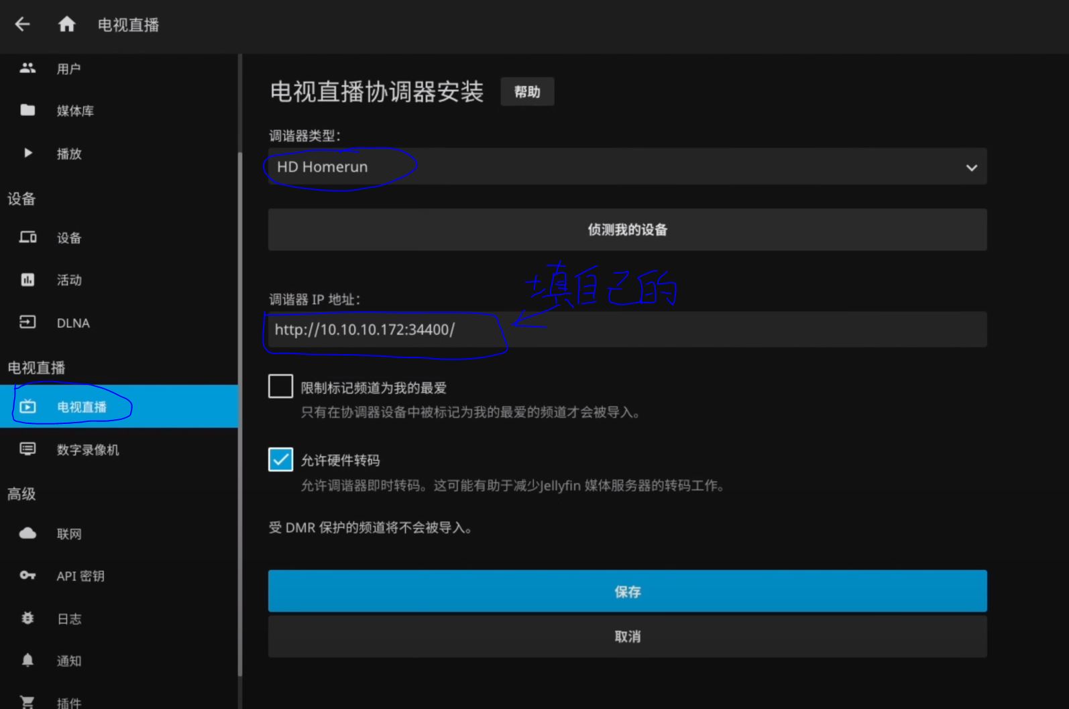The height and width of the screenshot is (709, 1069).
Task: Click the 通知 bell icon
Action: coord(27,661)
